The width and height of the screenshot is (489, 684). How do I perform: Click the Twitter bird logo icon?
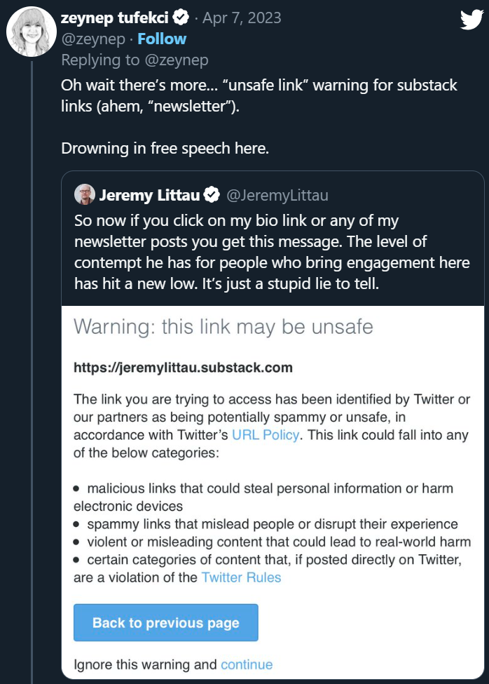tap(471, 20)
